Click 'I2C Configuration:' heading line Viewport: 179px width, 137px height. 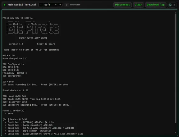click(14, 64)
